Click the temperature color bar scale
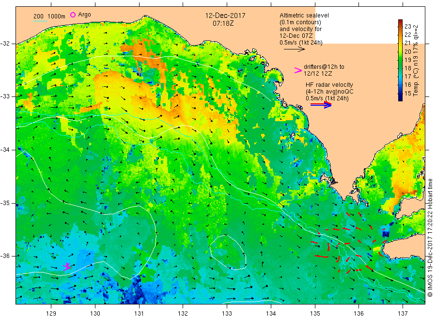 [x=400, y=60]
